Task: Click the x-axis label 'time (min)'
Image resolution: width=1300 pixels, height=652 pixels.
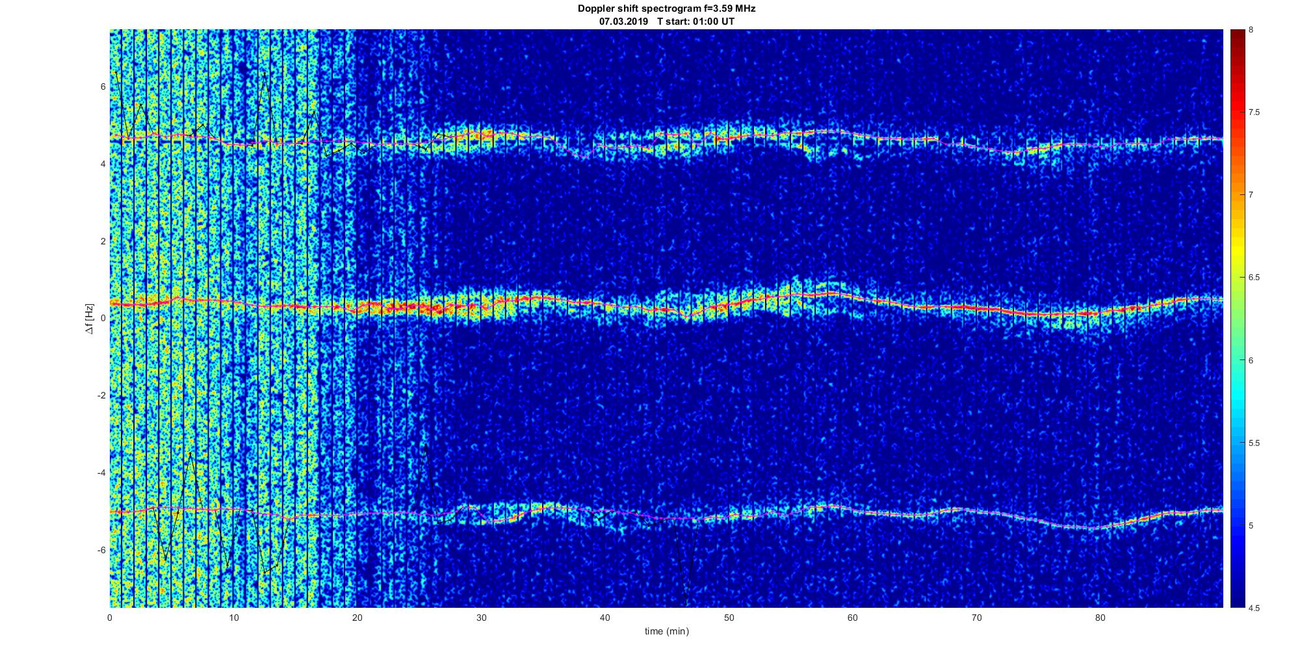Action: click(x=666, y=631)
